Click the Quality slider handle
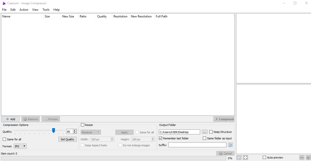311x161 pixels. (x=53, y=130)
